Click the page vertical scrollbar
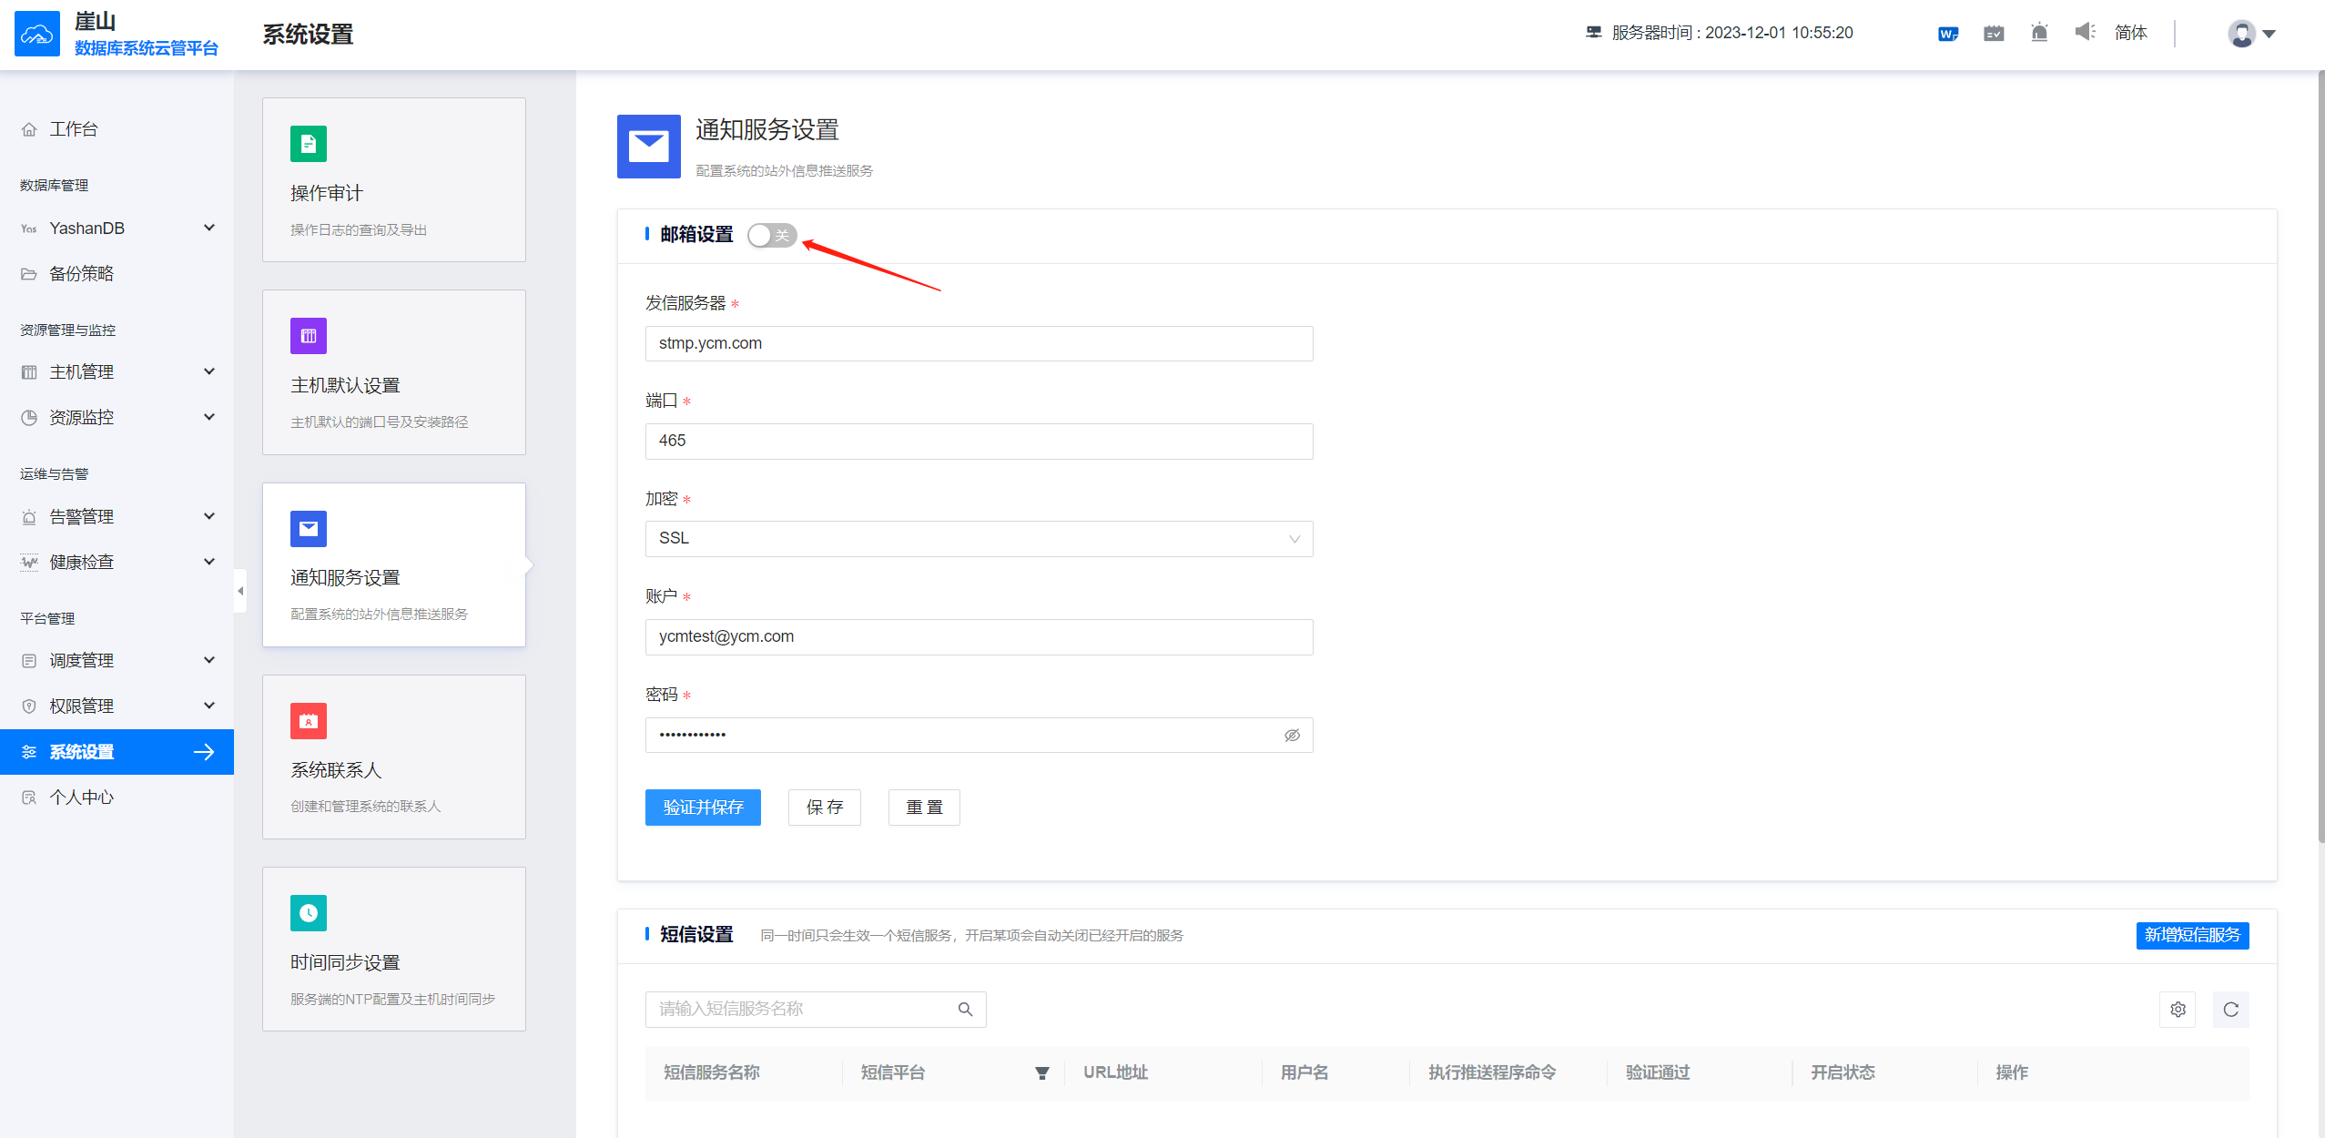2325x1138 pixels. [2320, 455]
